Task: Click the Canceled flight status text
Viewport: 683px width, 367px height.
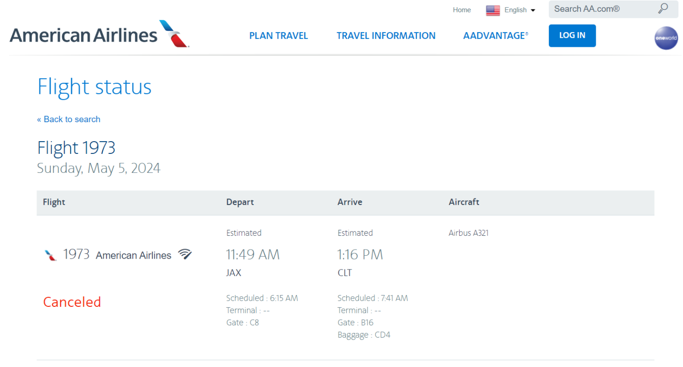Action: point(72,302)
